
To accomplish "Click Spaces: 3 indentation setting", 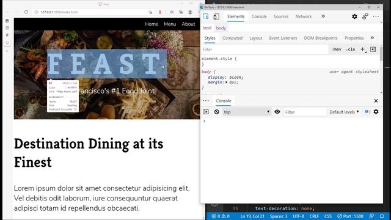I will click(x=279, y=216).
